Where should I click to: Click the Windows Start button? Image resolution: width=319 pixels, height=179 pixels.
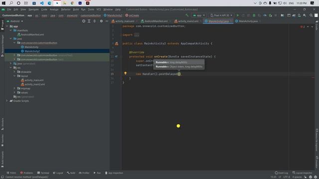click(3, 3)
